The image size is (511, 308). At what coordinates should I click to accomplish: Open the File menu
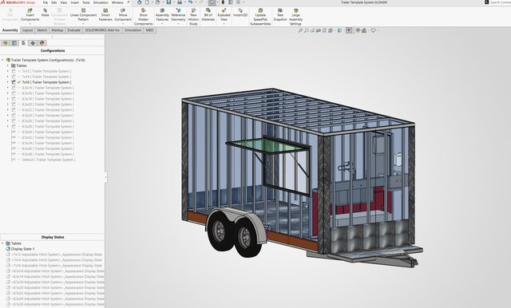point(46,2)
